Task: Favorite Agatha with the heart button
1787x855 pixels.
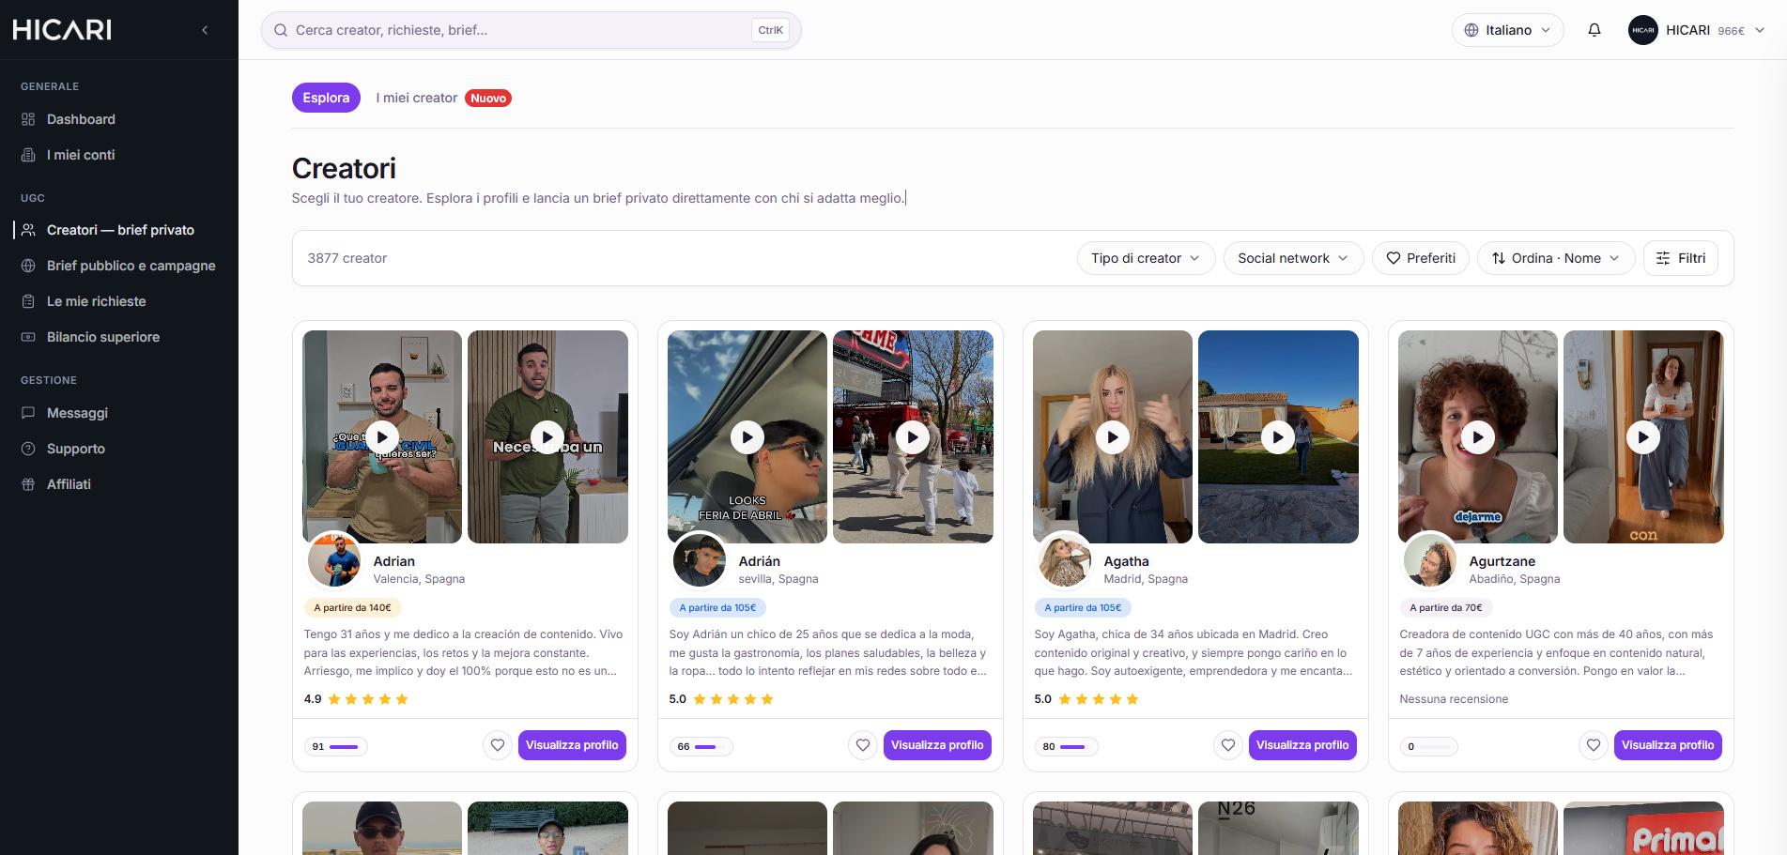Action: coord(1228,745)
